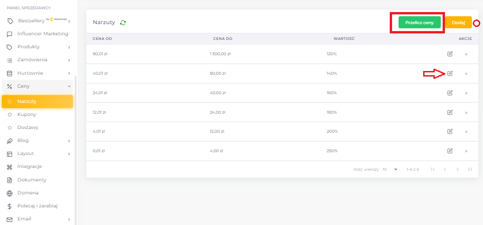
Task: Delete the 4,01 zł markup row
Action: [x=466, y=132]
